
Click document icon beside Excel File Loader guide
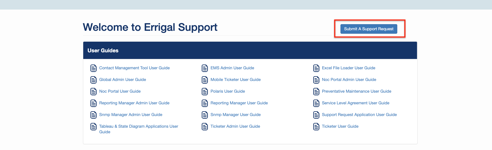coord(316,68)
